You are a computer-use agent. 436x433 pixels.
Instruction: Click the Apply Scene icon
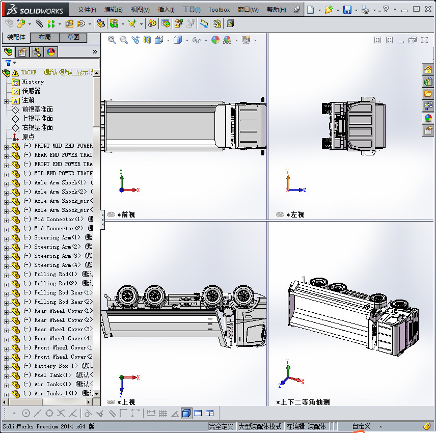[x=227, y=40]
